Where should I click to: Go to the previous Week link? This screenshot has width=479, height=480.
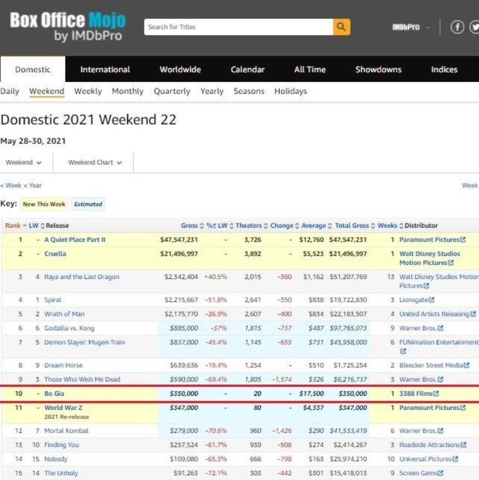point(11,185)
